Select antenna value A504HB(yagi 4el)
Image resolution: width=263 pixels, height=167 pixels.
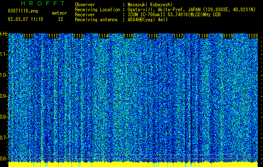point(148,20)
